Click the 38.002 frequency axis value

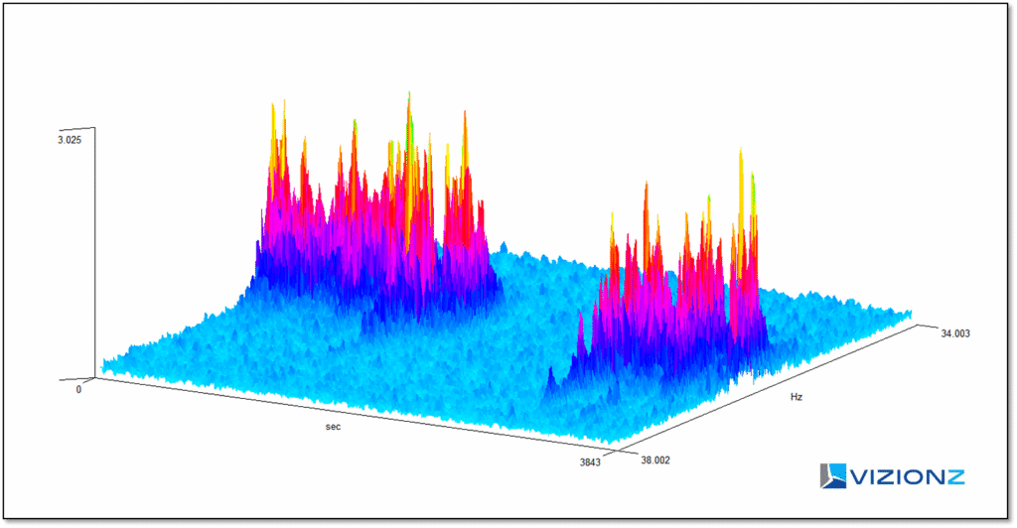pos(655,461)
